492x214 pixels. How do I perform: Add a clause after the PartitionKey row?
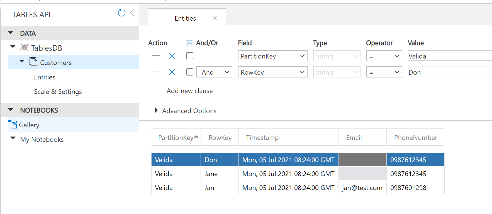point(156,56)
